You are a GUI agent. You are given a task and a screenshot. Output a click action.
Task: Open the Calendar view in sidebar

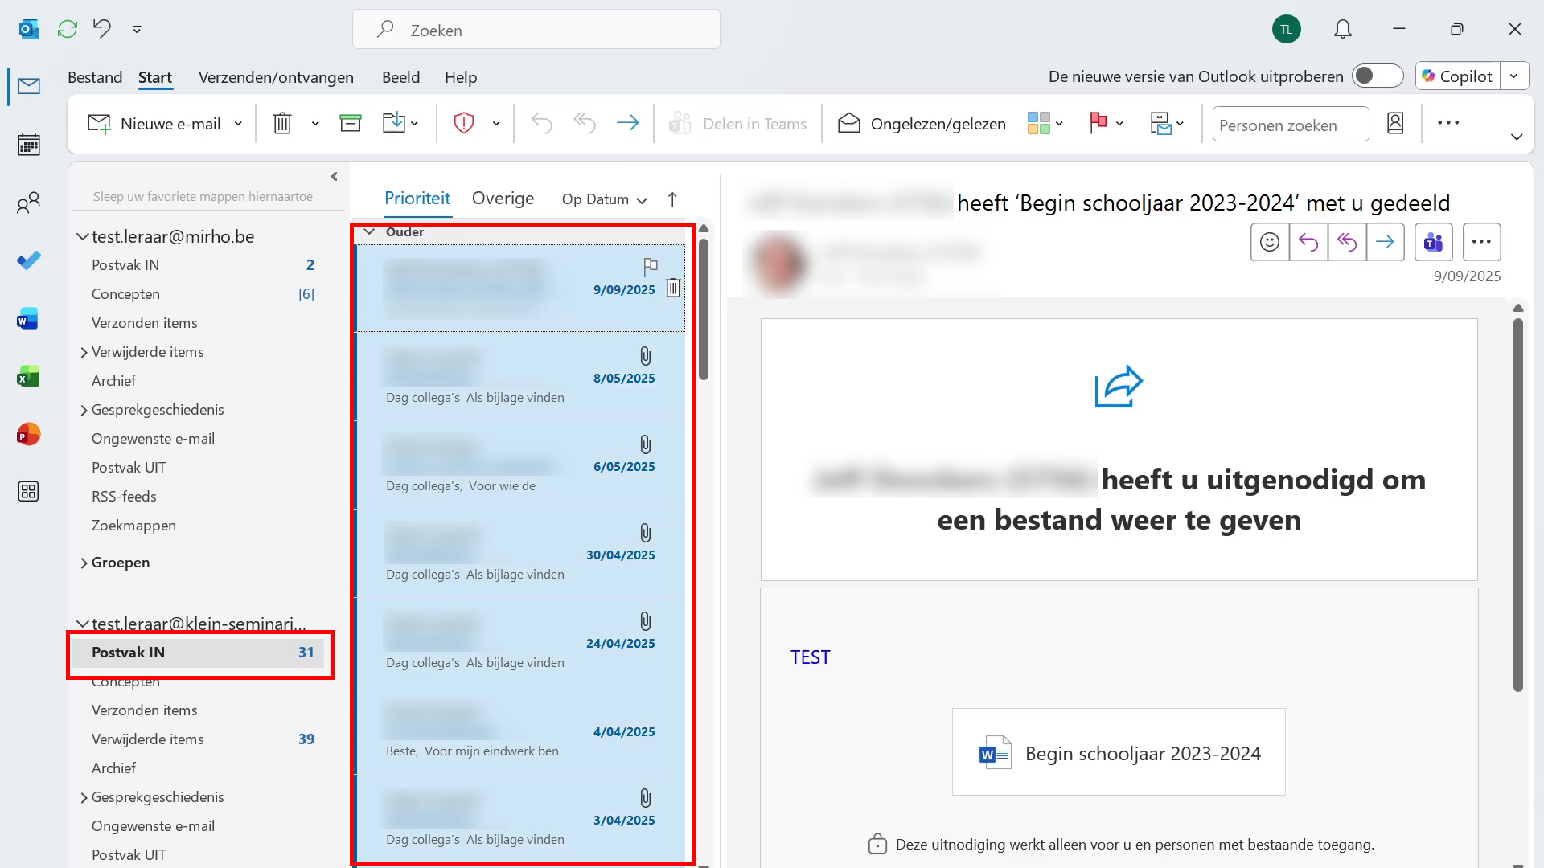[29, 145]
